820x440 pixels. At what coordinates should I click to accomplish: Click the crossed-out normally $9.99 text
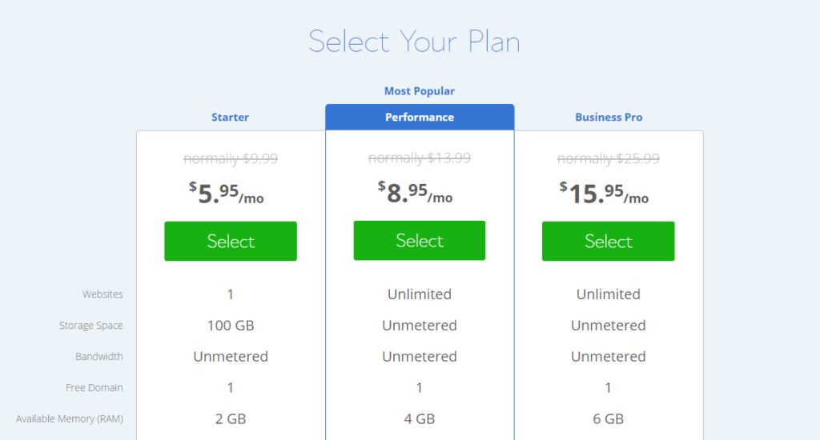tap(231, 158)
